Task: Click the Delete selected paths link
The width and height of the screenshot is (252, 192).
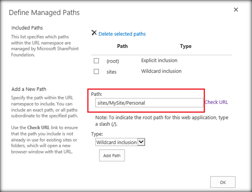Action: pyautogui.click(x=122, y=34)
